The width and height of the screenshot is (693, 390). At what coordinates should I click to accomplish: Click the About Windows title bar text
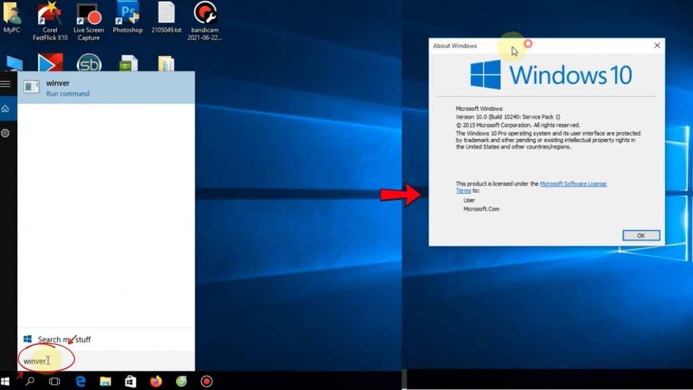455,46
